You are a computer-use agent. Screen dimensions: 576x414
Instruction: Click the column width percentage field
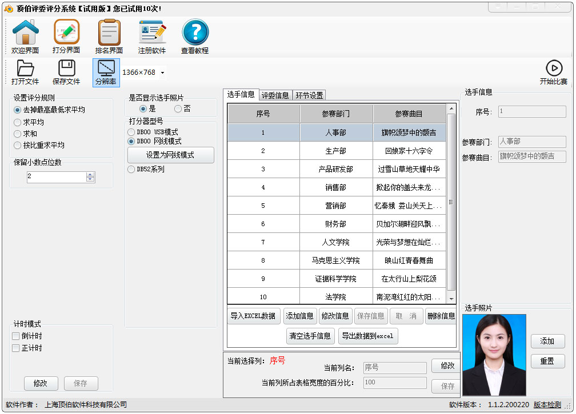click(x=395, y=383)
